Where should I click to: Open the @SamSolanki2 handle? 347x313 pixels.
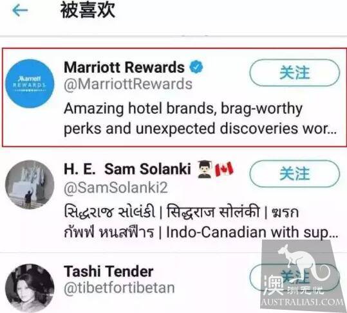point(116,188)
